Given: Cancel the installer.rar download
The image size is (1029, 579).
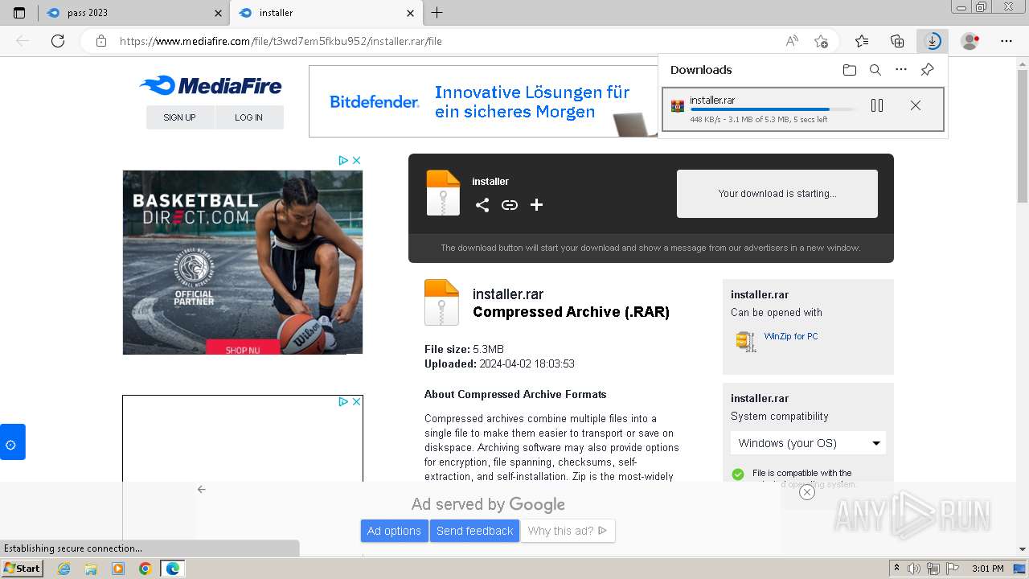Looking at the screenshot, I should point(915,105).
